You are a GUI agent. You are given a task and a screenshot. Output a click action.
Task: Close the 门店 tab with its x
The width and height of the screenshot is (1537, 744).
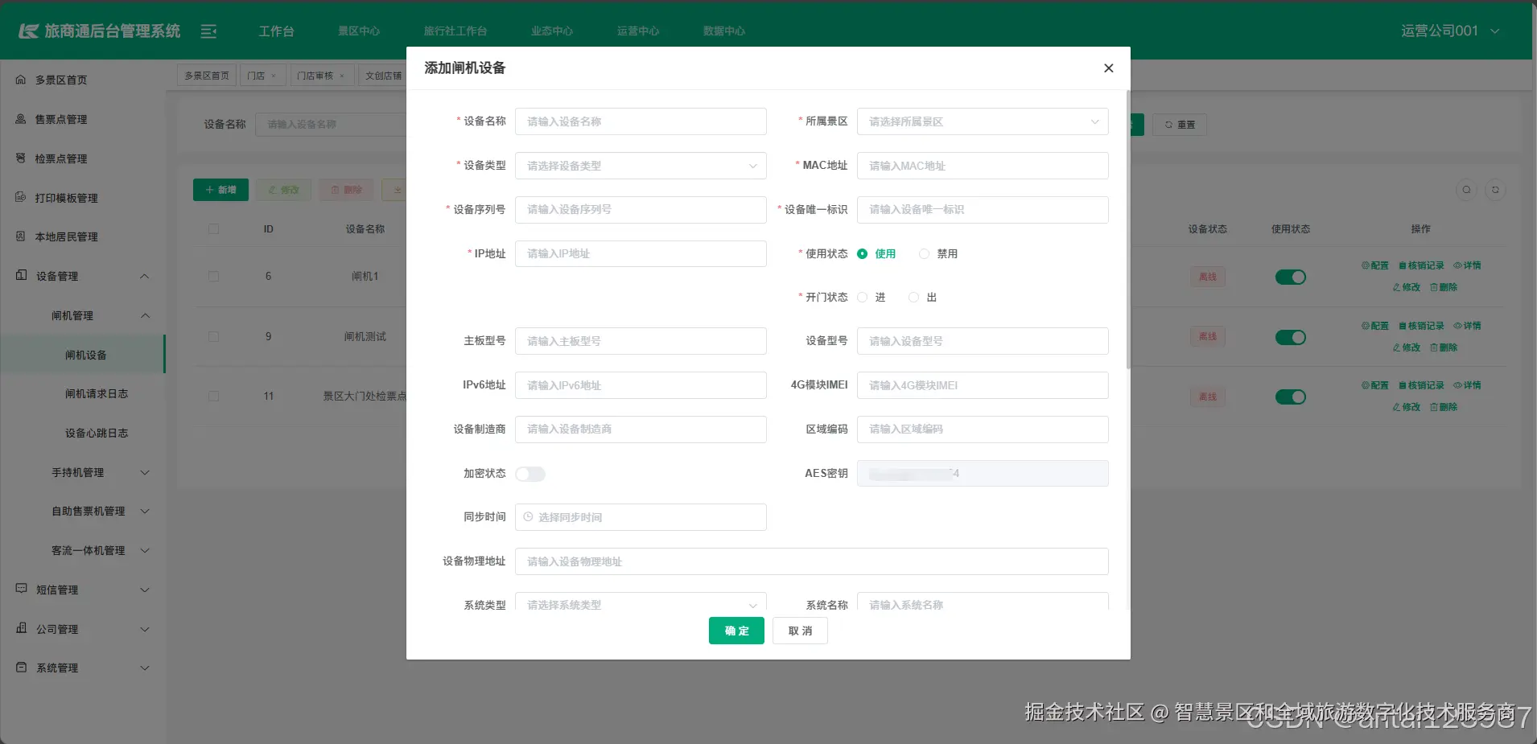(x=274, y=76)
